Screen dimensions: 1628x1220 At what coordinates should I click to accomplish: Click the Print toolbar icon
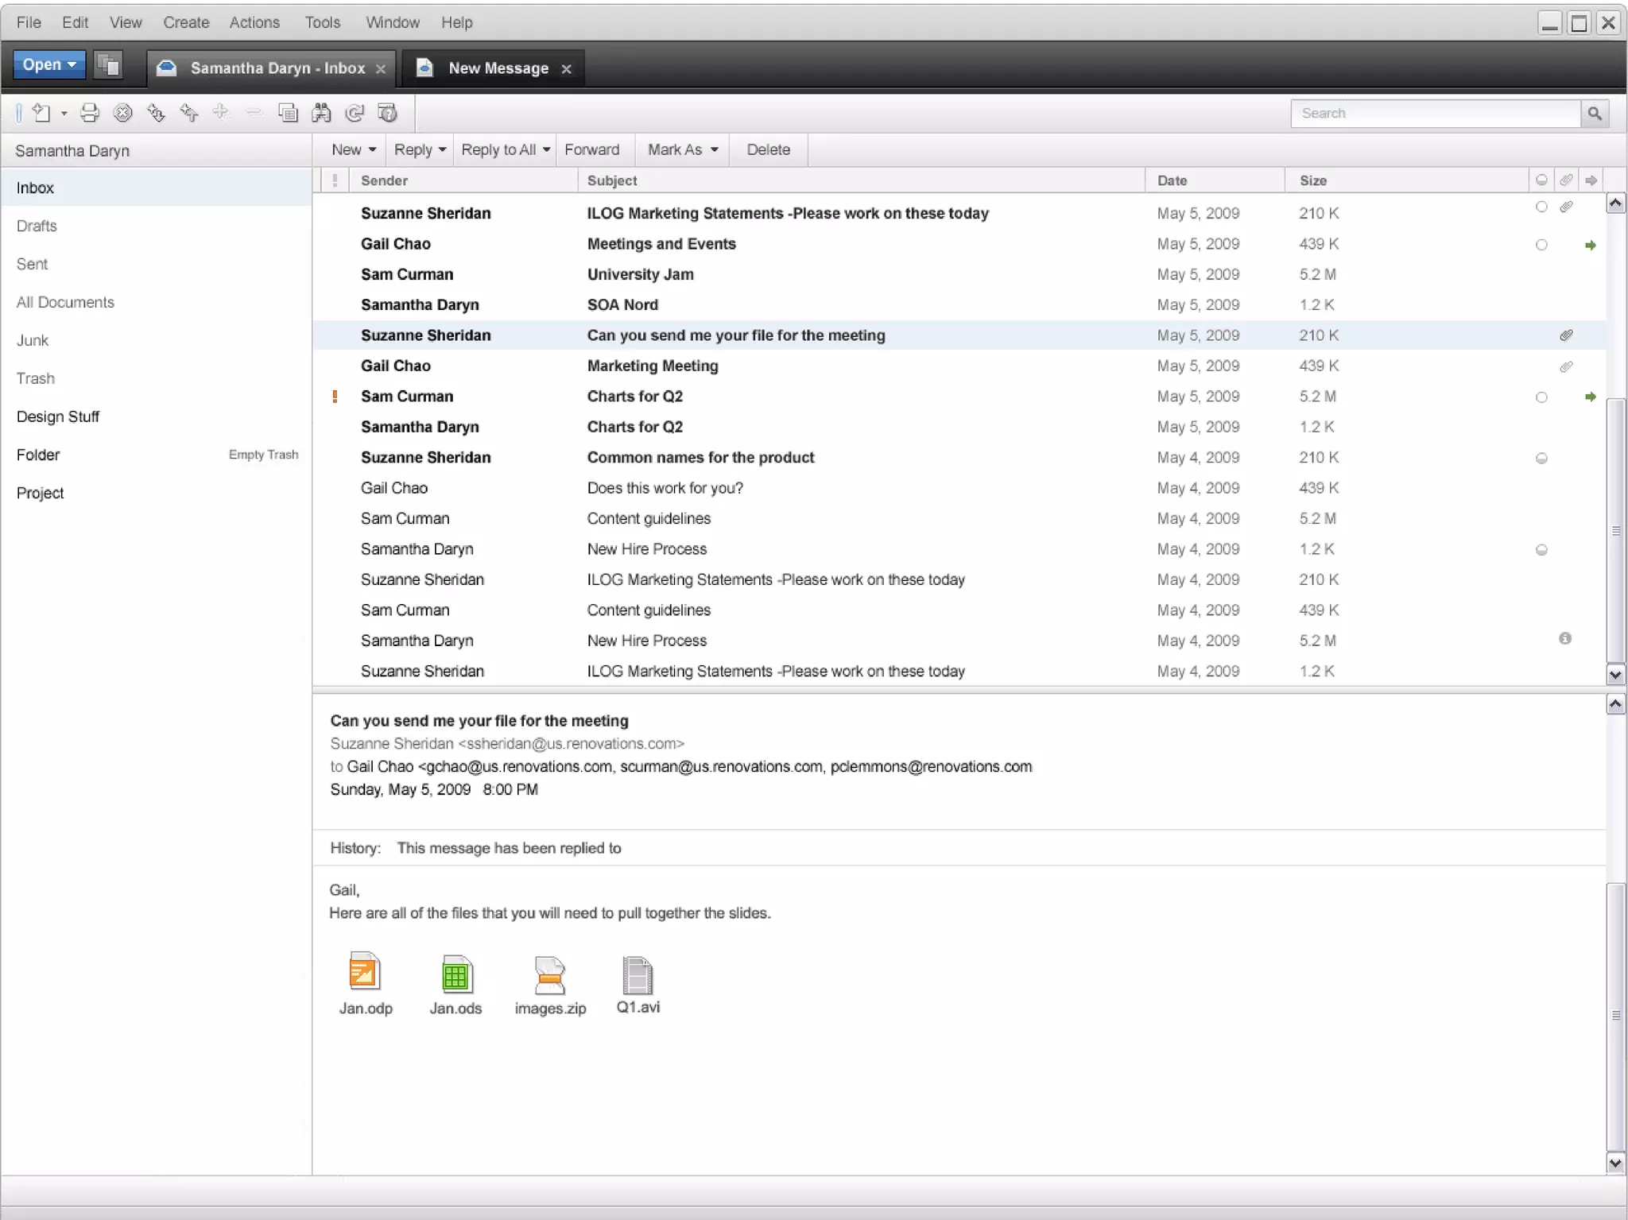(90, 113)
